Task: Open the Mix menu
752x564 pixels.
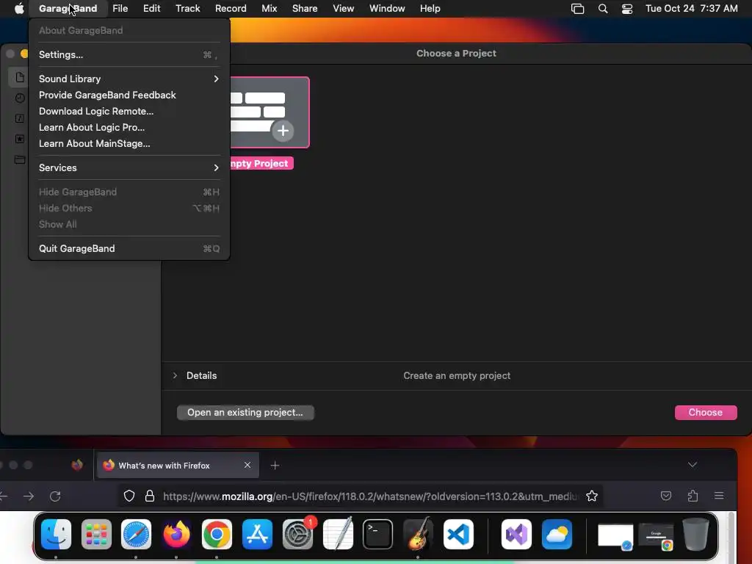Action: (269, 9)
